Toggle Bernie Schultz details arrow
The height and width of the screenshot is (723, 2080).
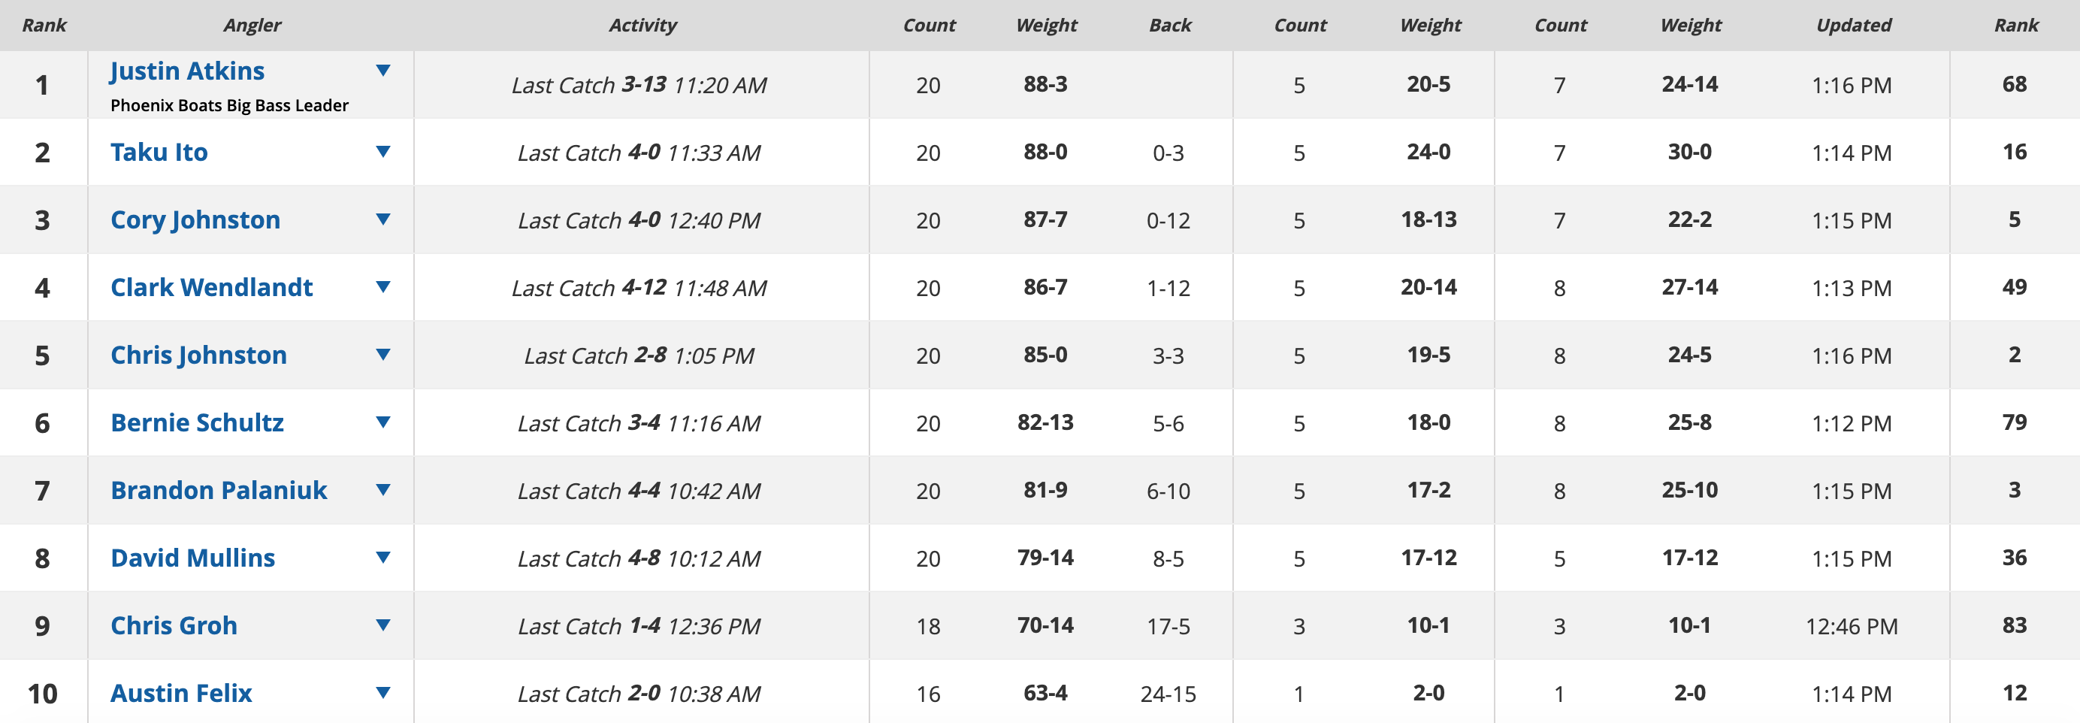point(383,422)
